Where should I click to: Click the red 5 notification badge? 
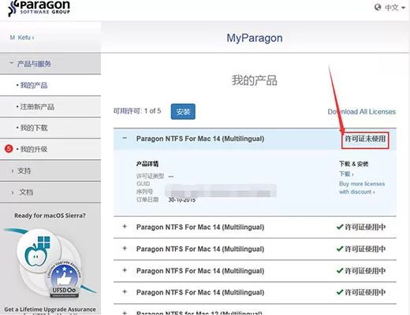(9, 149)
